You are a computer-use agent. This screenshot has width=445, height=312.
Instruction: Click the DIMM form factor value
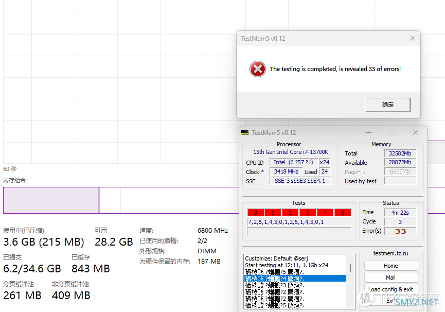click(207, 251)
